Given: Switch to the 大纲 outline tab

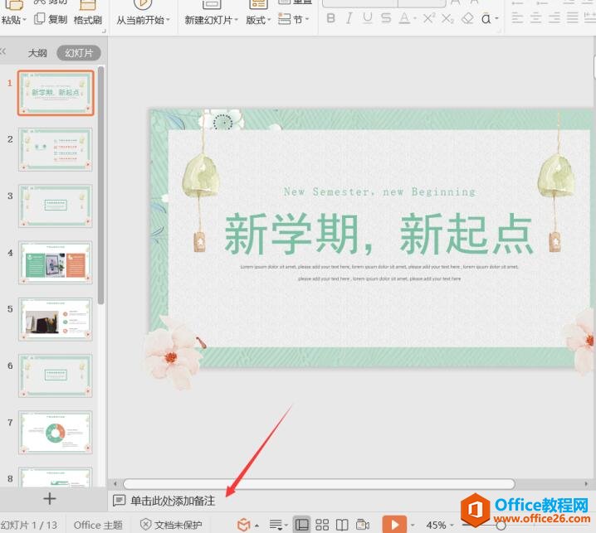Looking at the screenshot, I should 37,52.
